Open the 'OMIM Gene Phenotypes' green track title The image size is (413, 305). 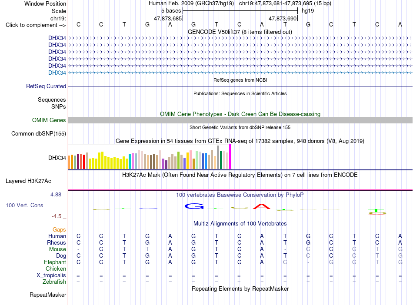(x=240, y=114)
